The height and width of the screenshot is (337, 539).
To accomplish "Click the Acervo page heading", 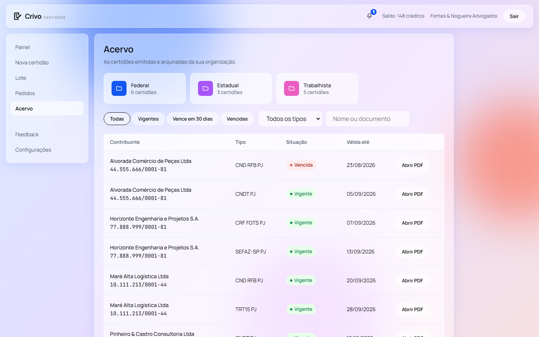I will pos(119,49).
